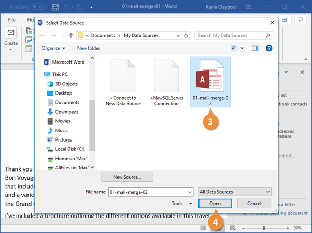Expand the address bar history dropdown

pos(178,36)
